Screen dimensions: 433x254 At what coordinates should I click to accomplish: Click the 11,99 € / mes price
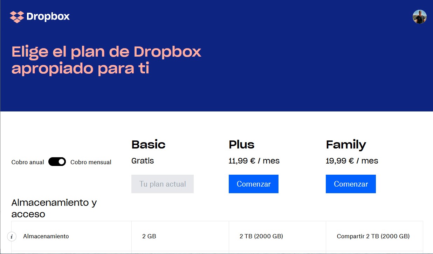click(x=254, y=161)
